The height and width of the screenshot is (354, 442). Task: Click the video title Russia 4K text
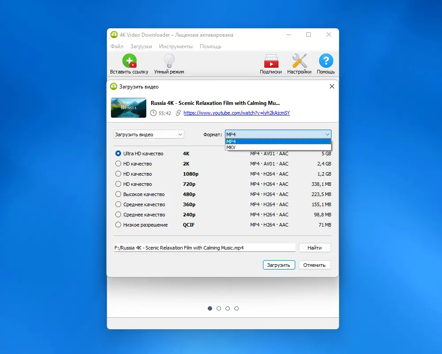click(x=215, y=103)
